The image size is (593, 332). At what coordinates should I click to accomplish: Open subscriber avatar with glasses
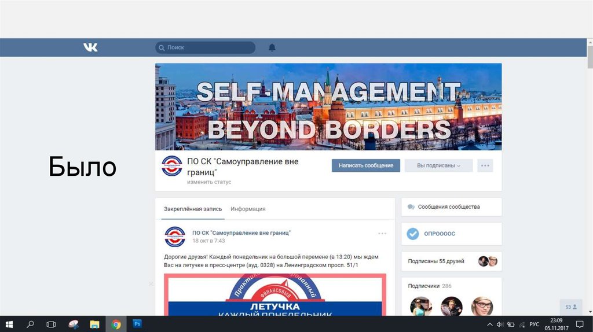[482, 306]
